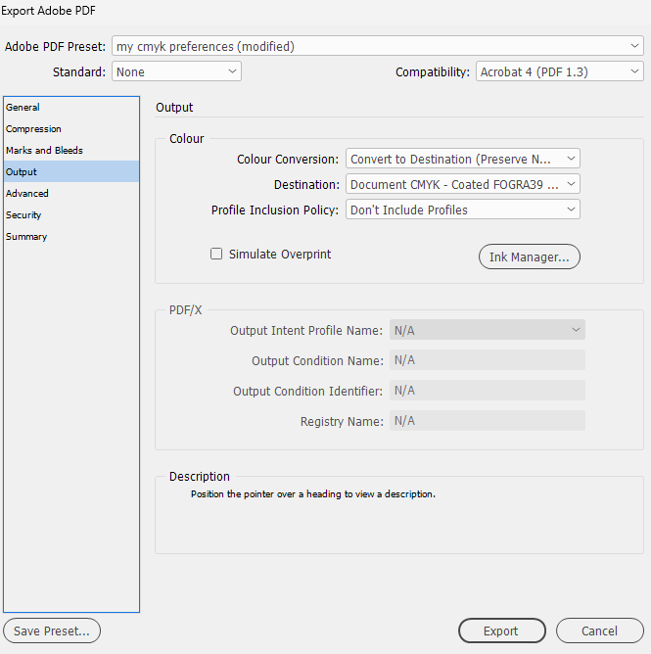Click the Colour section heading
Viewport: 651px width, 654px height.
(x=186, y=138)
